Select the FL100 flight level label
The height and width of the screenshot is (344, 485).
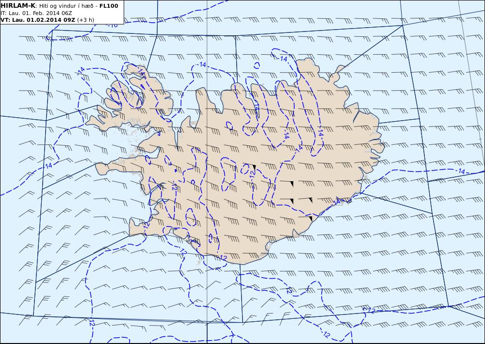[109, 6]
